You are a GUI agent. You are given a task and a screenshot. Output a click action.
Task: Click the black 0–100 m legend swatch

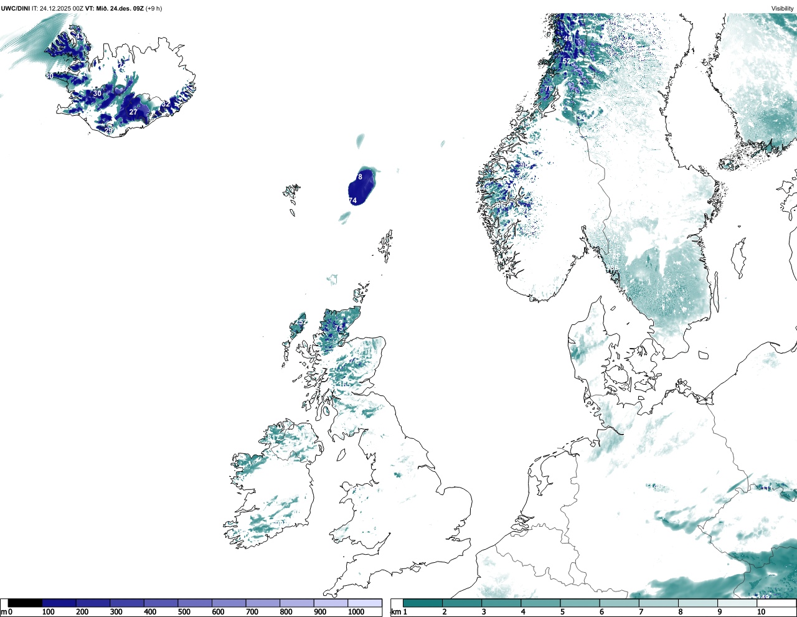25,603
